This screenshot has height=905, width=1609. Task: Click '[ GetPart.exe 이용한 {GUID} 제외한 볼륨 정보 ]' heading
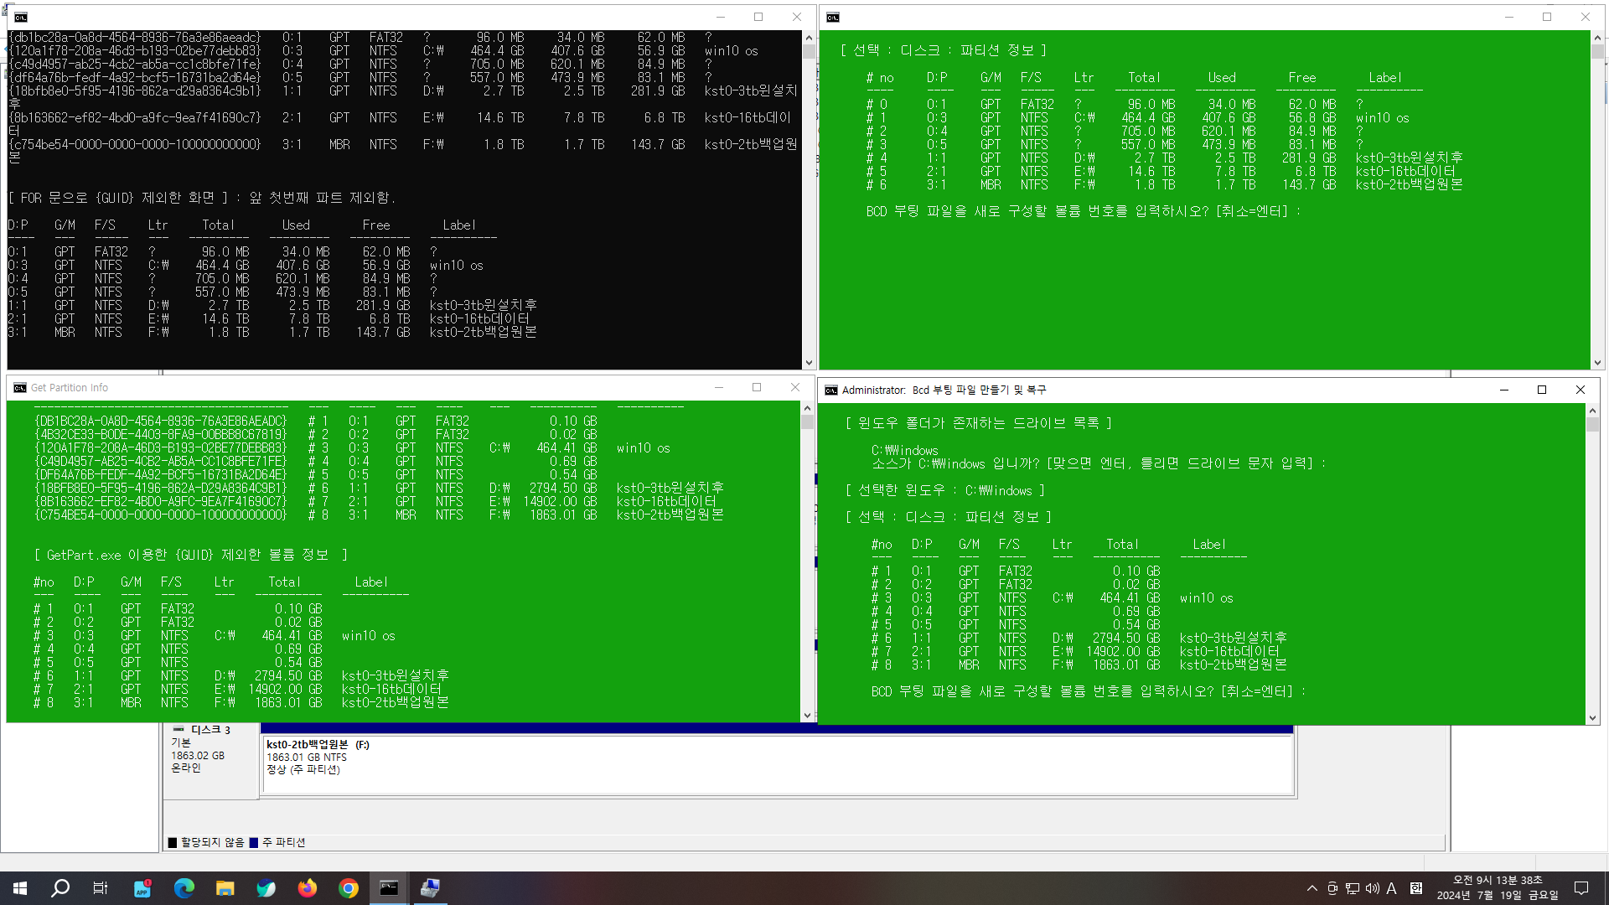pyautogui.click(x=191, y=555)
